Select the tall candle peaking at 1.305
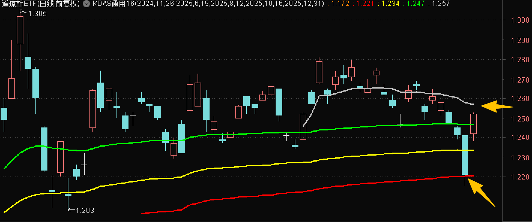Image resolution: width=532 pixels, height=222 pixels. pyautogui.click(x=20, y=30)
